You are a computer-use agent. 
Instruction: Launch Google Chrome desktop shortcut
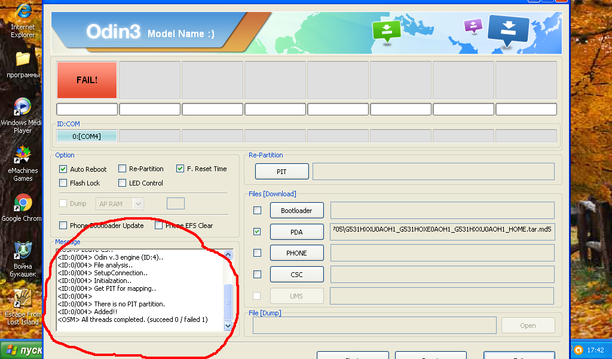coord(23,203)
